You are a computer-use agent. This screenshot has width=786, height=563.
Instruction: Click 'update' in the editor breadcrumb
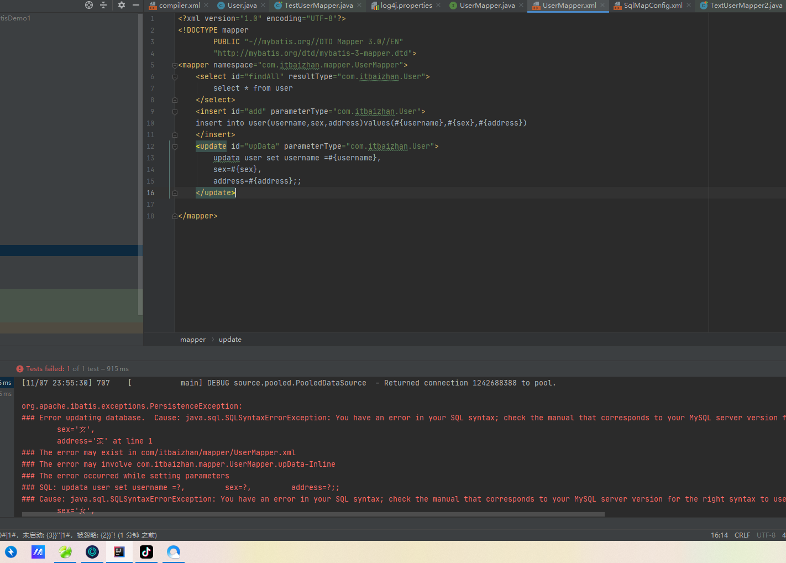230,340
